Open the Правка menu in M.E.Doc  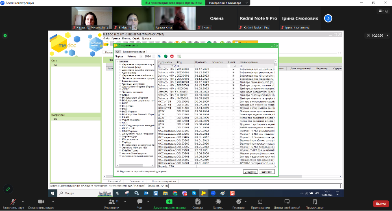coord(116,38)
